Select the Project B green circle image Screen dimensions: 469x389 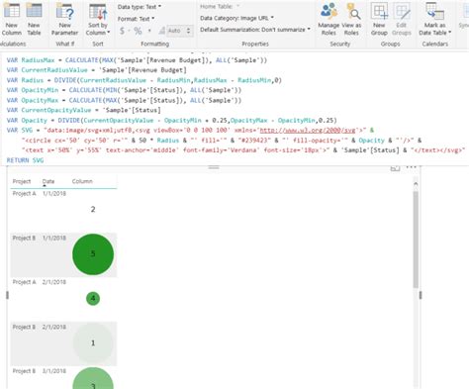[93, 254]
